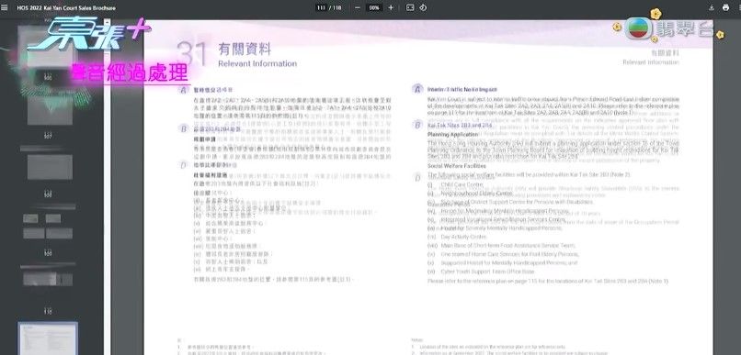
Task: Click the zoom percentage field
Action: 374,8
